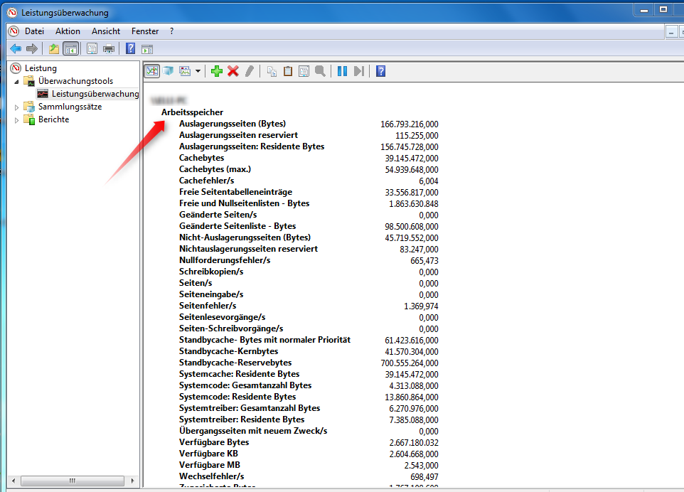Toggle highlighting for the selected counter

249,70
